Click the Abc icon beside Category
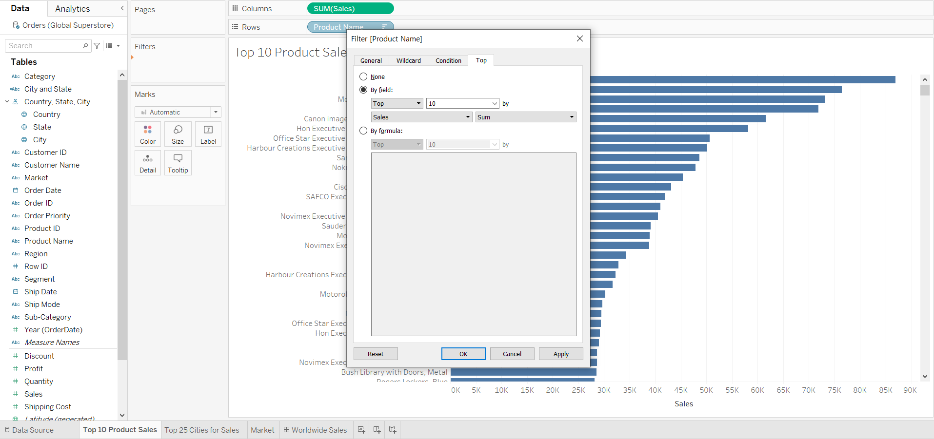 click(x=16, y=76)
